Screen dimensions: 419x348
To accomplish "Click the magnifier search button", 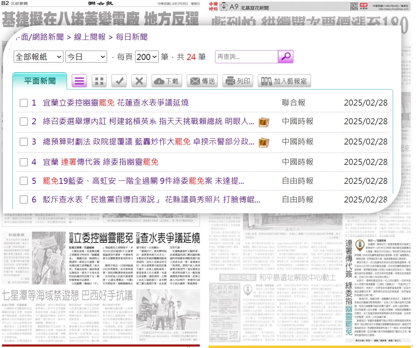I will (285, 57).
